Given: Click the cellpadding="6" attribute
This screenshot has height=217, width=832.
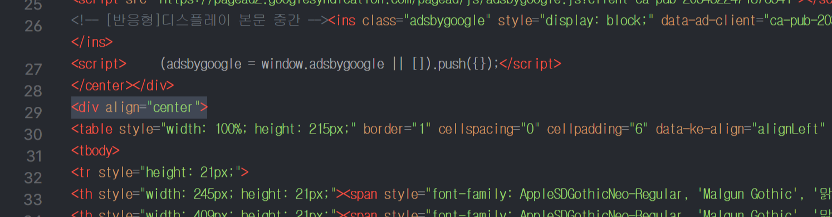Looking at the screenshot, I should pos(598,129).
